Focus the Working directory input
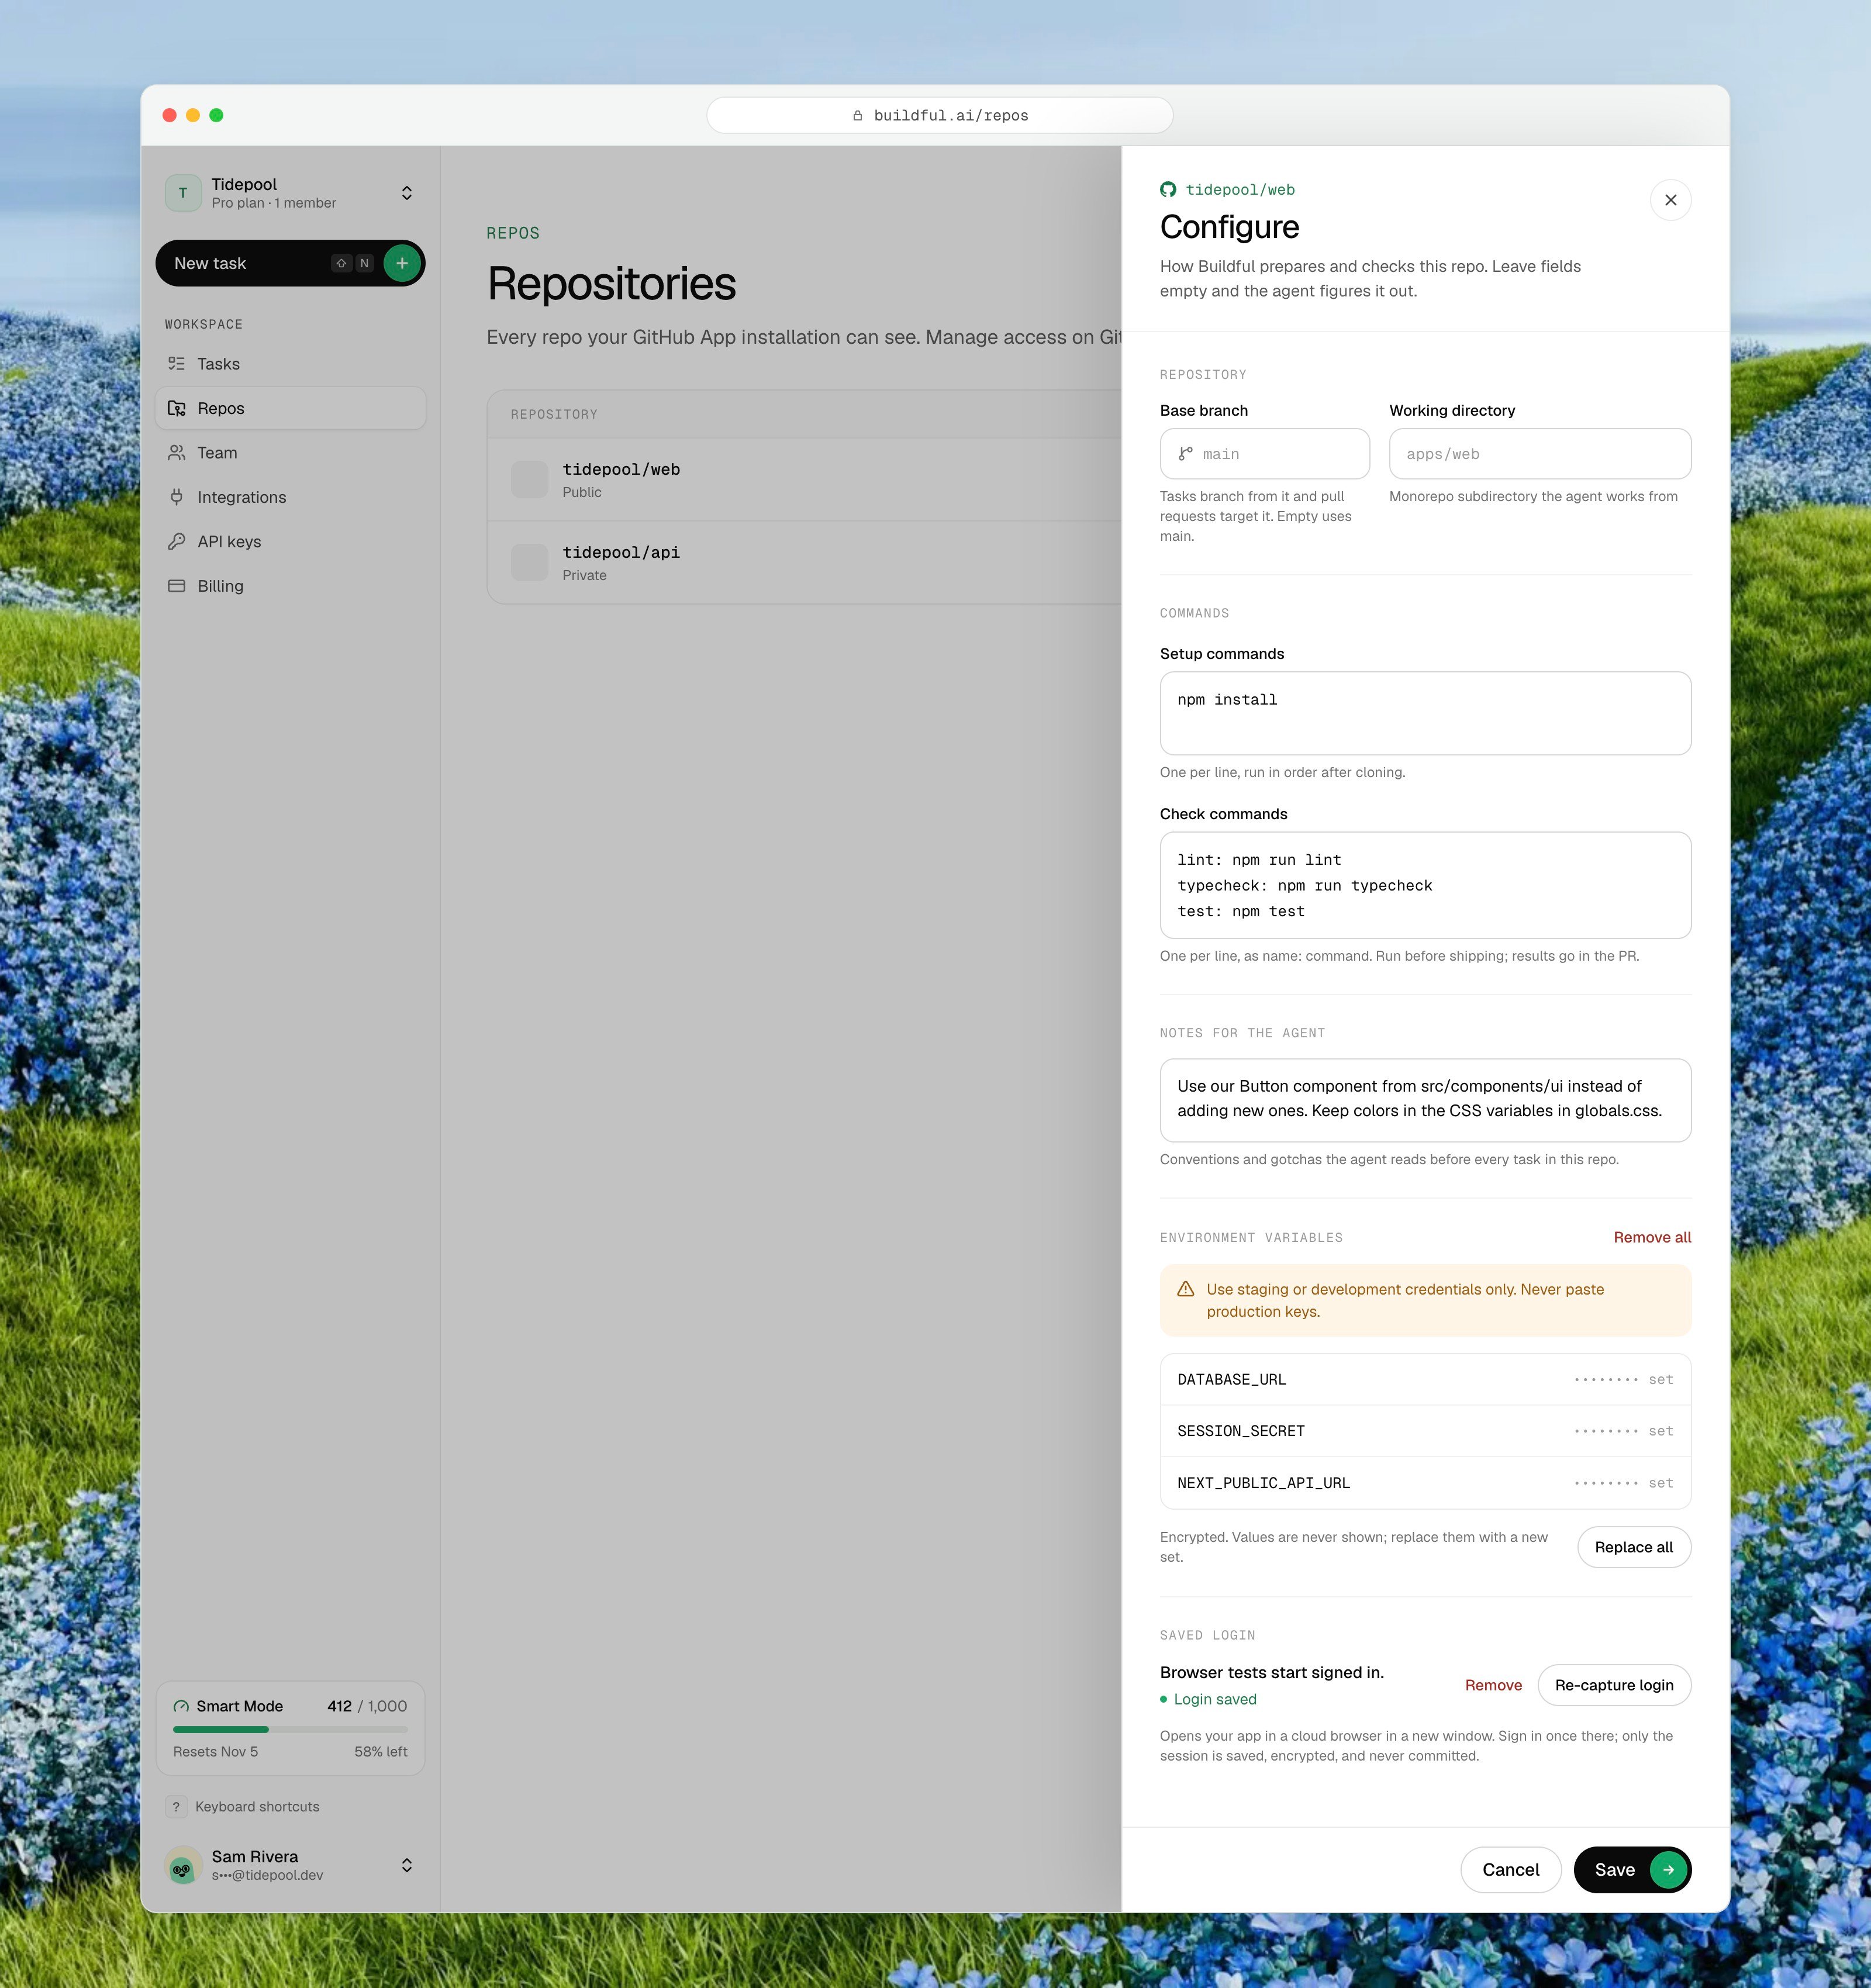Image resolution: width=1871 pixels, height=1988 pixels. [x=1539, y=454]
